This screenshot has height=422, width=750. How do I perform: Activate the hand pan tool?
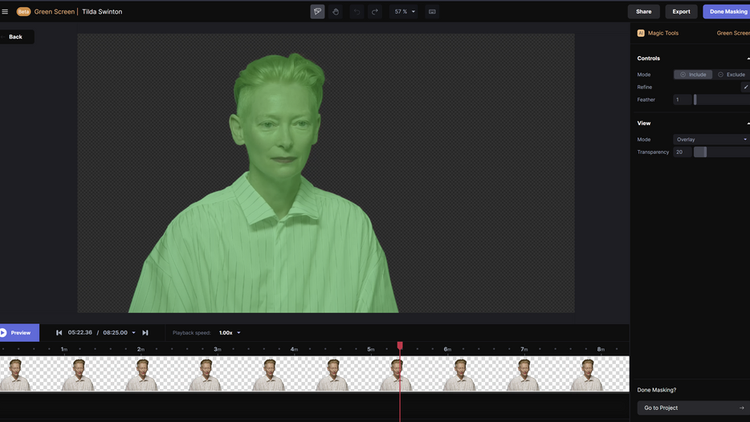[x=336, y=12]
